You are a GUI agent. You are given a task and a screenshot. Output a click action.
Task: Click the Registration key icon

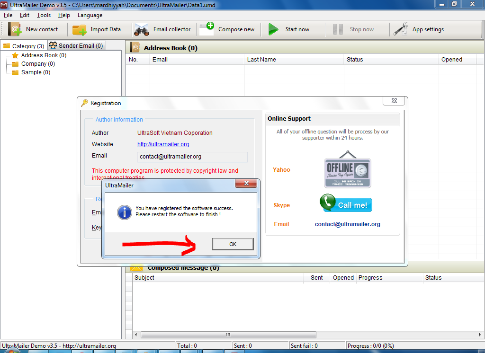(84, 103)
